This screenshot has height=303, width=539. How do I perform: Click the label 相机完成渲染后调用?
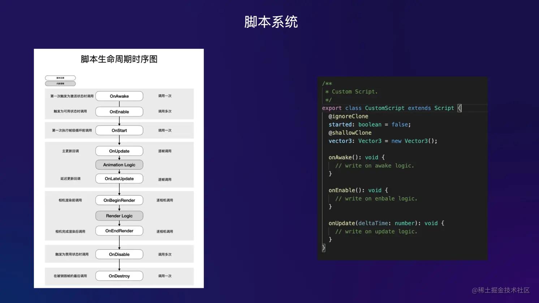tap(70, 231)
